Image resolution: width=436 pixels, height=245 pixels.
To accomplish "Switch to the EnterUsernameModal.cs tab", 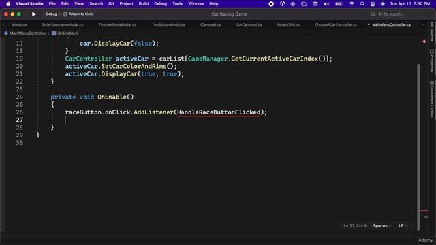I will coord(63,24).
